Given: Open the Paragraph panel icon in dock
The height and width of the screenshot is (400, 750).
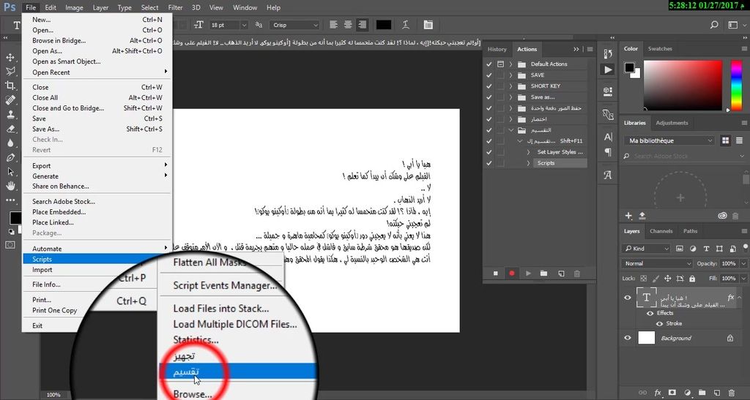Looking at the screenshot, I should point(608,152).
